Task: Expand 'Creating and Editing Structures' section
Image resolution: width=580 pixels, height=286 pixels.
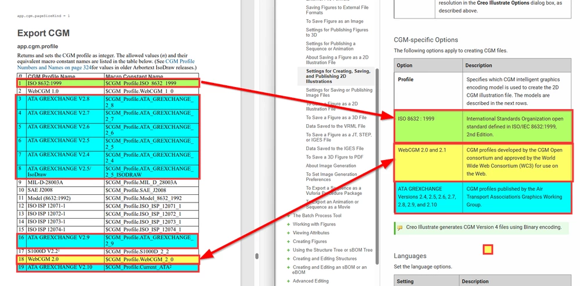Action: click(x=288, y=259)
